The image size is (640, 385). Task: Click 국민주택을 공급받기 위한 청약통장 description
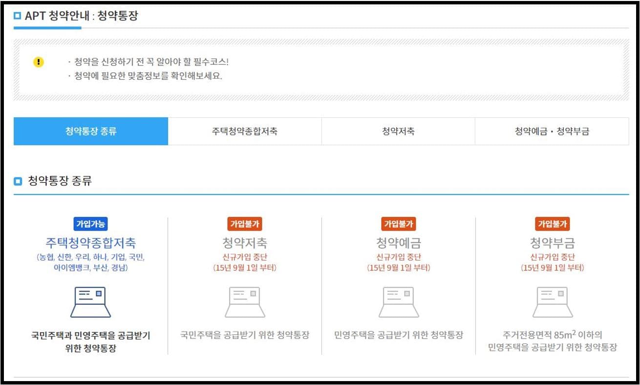pyautogui.click(x=245, y=335)
